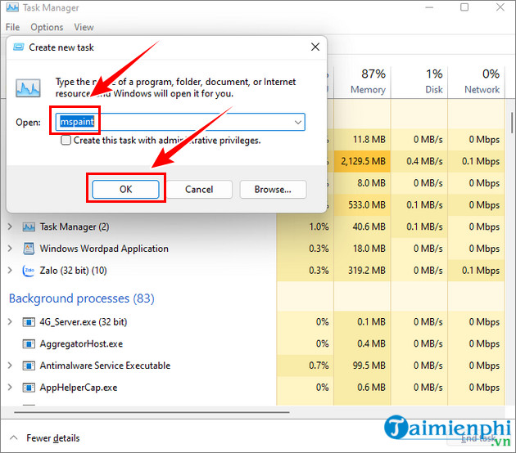Image resolution: width=516 pixels, height=453 pixels.
Task: Click the 4G_Server.exe process icon
Action: tap(29, 323)
